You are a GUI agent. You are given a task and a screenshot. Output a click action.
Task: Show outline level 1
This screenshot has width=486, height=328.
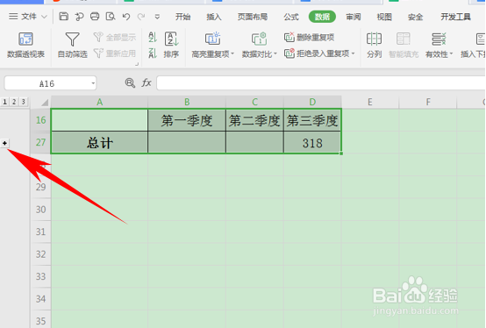pos(4,102)
